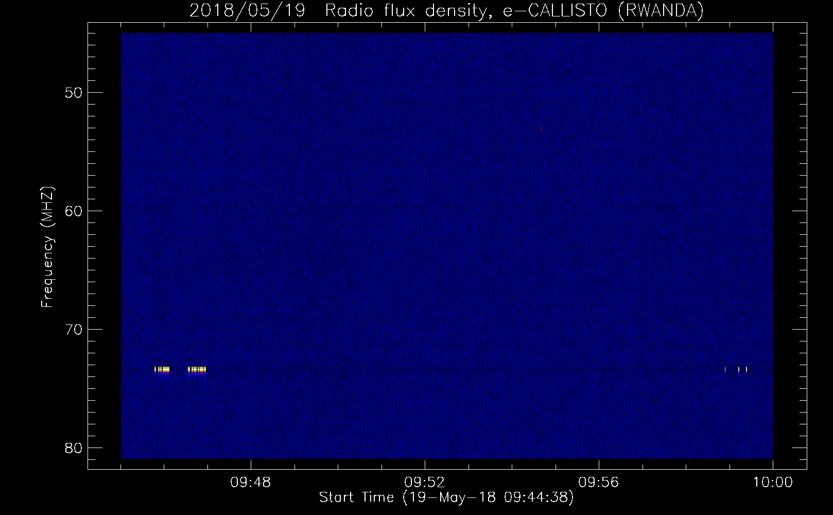Screen dimensions: 833x515
Task: Click the 10:00 time tick label
Action: [773, 483]
